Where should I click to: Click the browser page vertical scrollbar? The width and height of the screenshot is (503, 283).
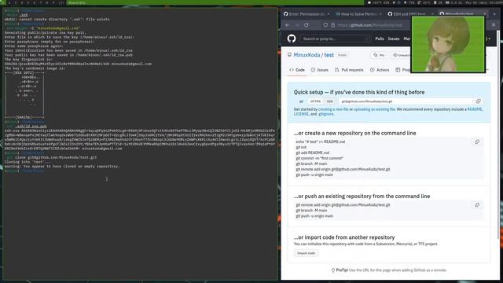point(498,134)
